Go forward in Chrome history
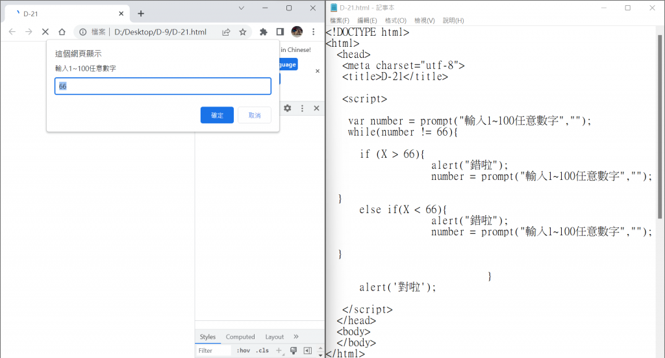 tap(29, 32)
